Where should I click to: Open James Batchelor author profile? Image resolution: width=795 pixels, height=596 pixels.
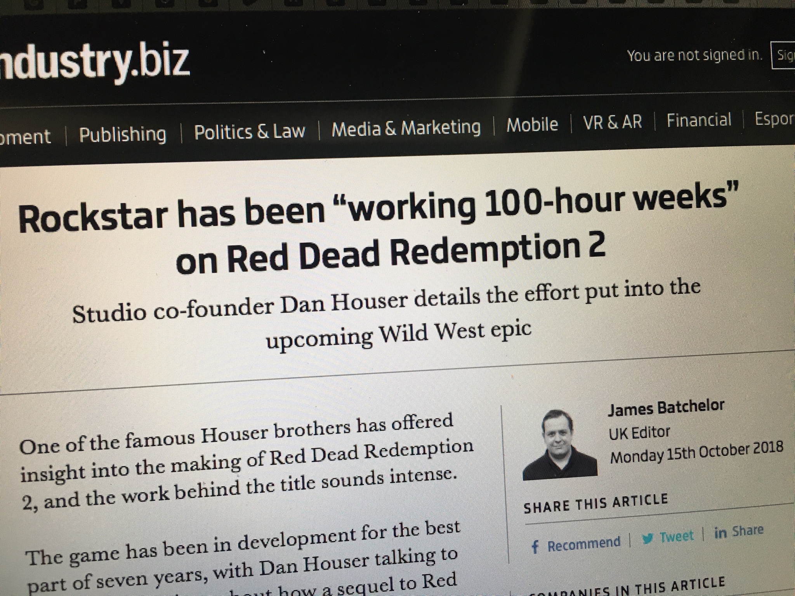[x=666, y=407]
